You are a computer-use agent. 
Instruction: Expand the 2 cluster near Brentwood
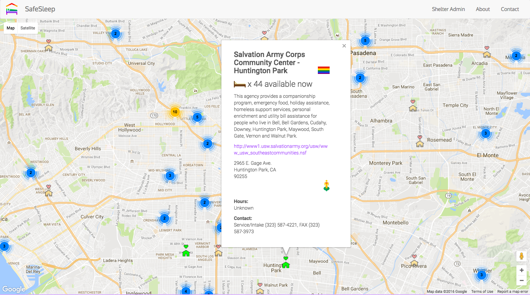click(x=31, y=173)
